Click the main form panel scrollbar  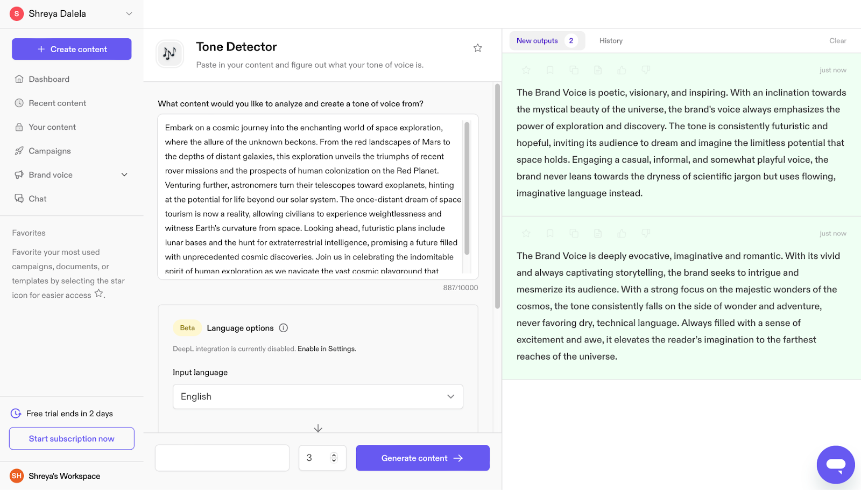(497, 197)
